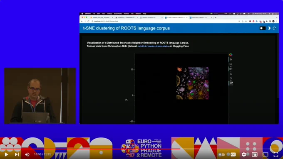The image size is (283, 159).
Task: Open video settings gear
Action: (244, 154)
